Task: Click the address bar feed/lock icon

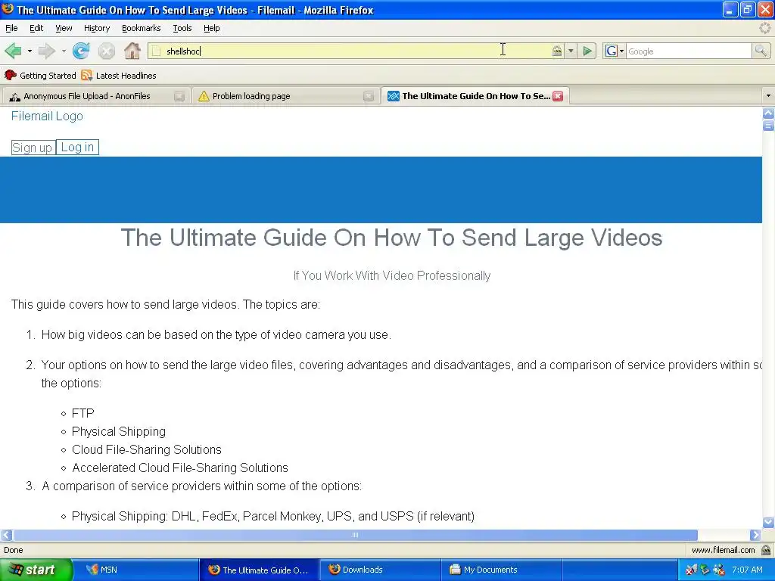Action: click(557, 51)
